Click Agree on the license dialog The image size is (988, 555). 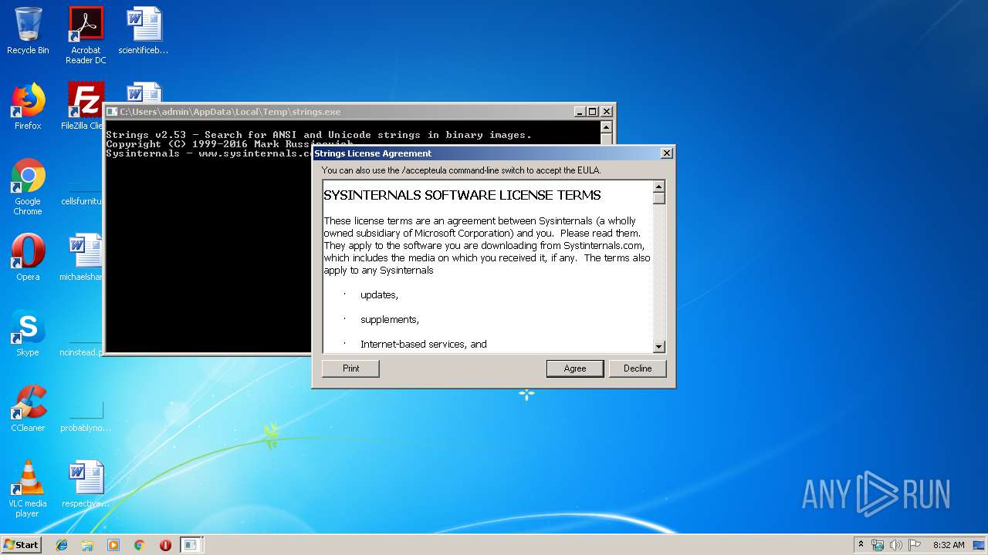click(575, 368)
